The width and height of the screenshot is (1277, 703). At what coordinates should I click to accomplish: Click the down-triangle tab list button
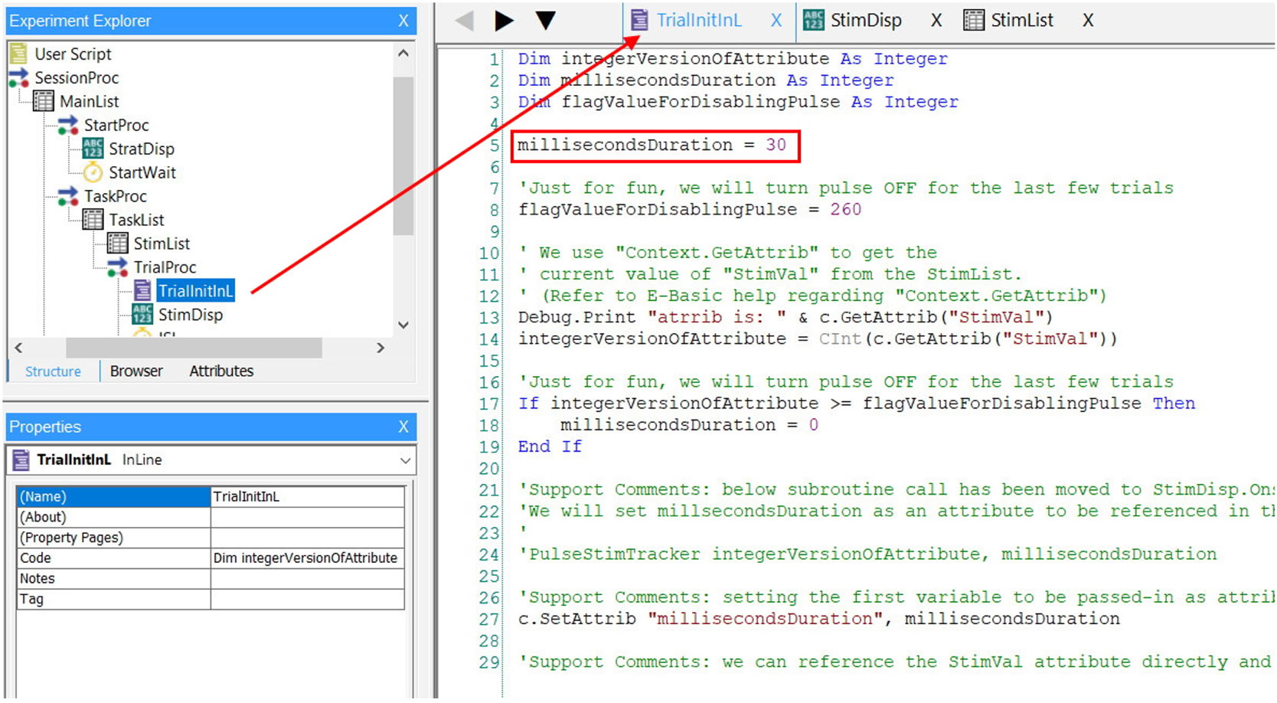click(x=545, y=21)
